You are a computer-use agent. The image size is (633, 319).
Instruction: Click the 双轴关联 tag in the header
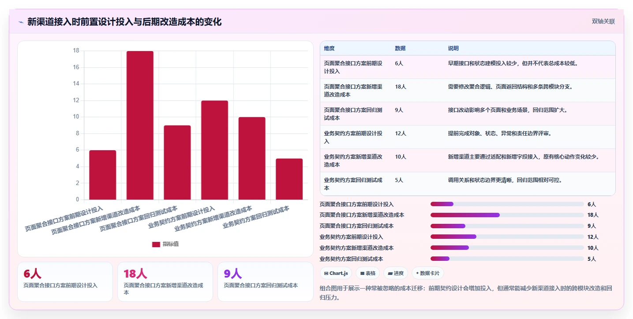click(x=603, y=22)
